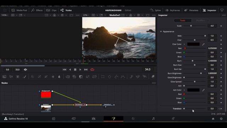Open the Ash Color swatch
The width and height of the screenshot is (227, 128).
tap(193, 90)
